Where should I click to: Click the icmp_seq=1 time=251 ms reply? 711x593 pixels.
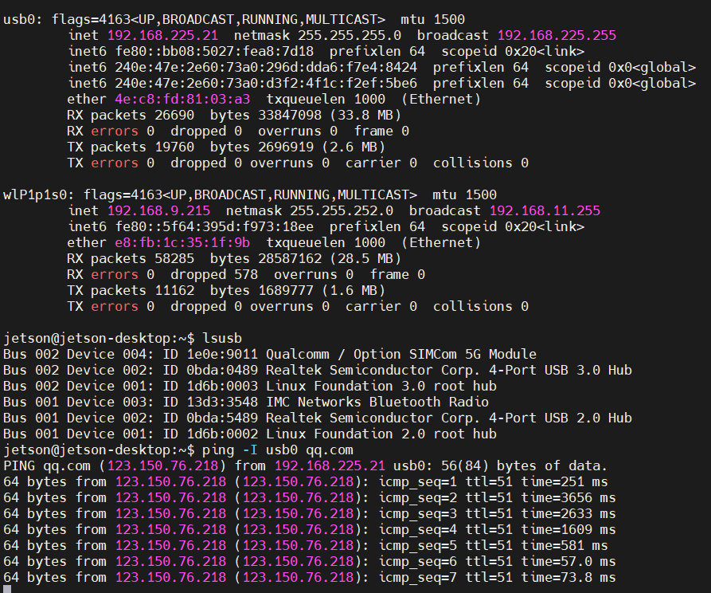[305, 481]
